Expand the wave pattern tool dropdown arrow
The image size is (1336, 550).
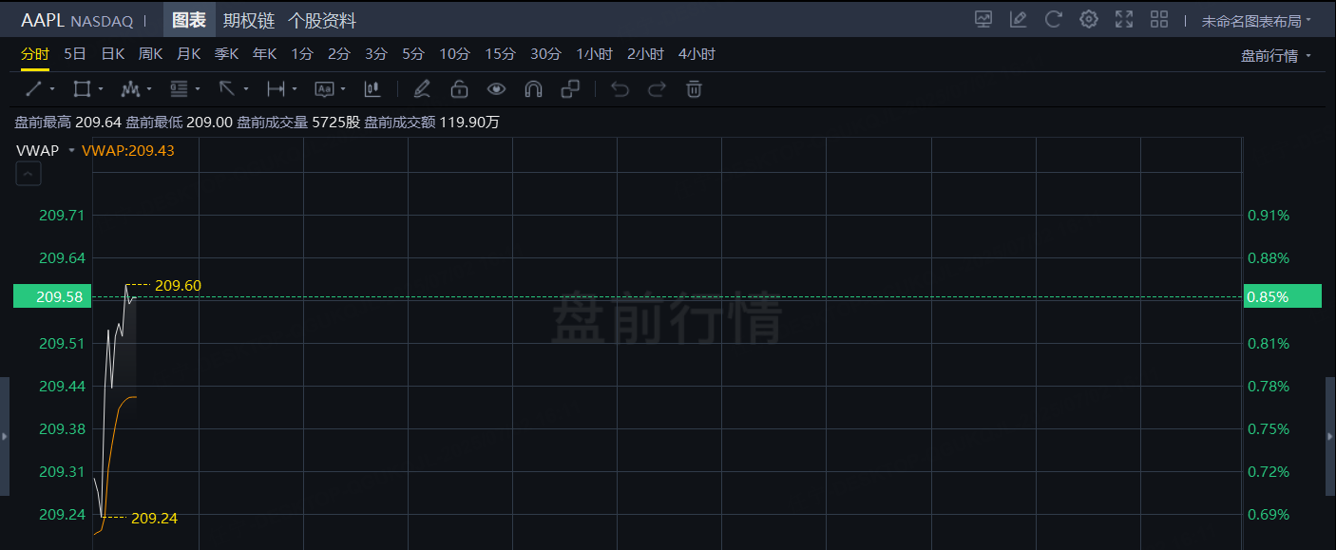tap(149, 89)
